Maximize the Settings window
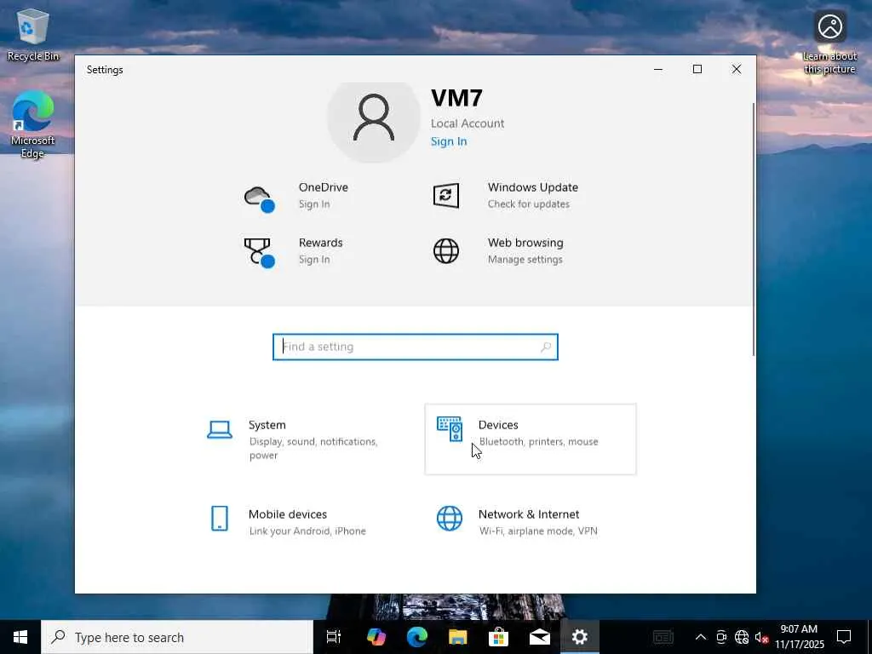The image size is (872, 654). pos(697,69)
